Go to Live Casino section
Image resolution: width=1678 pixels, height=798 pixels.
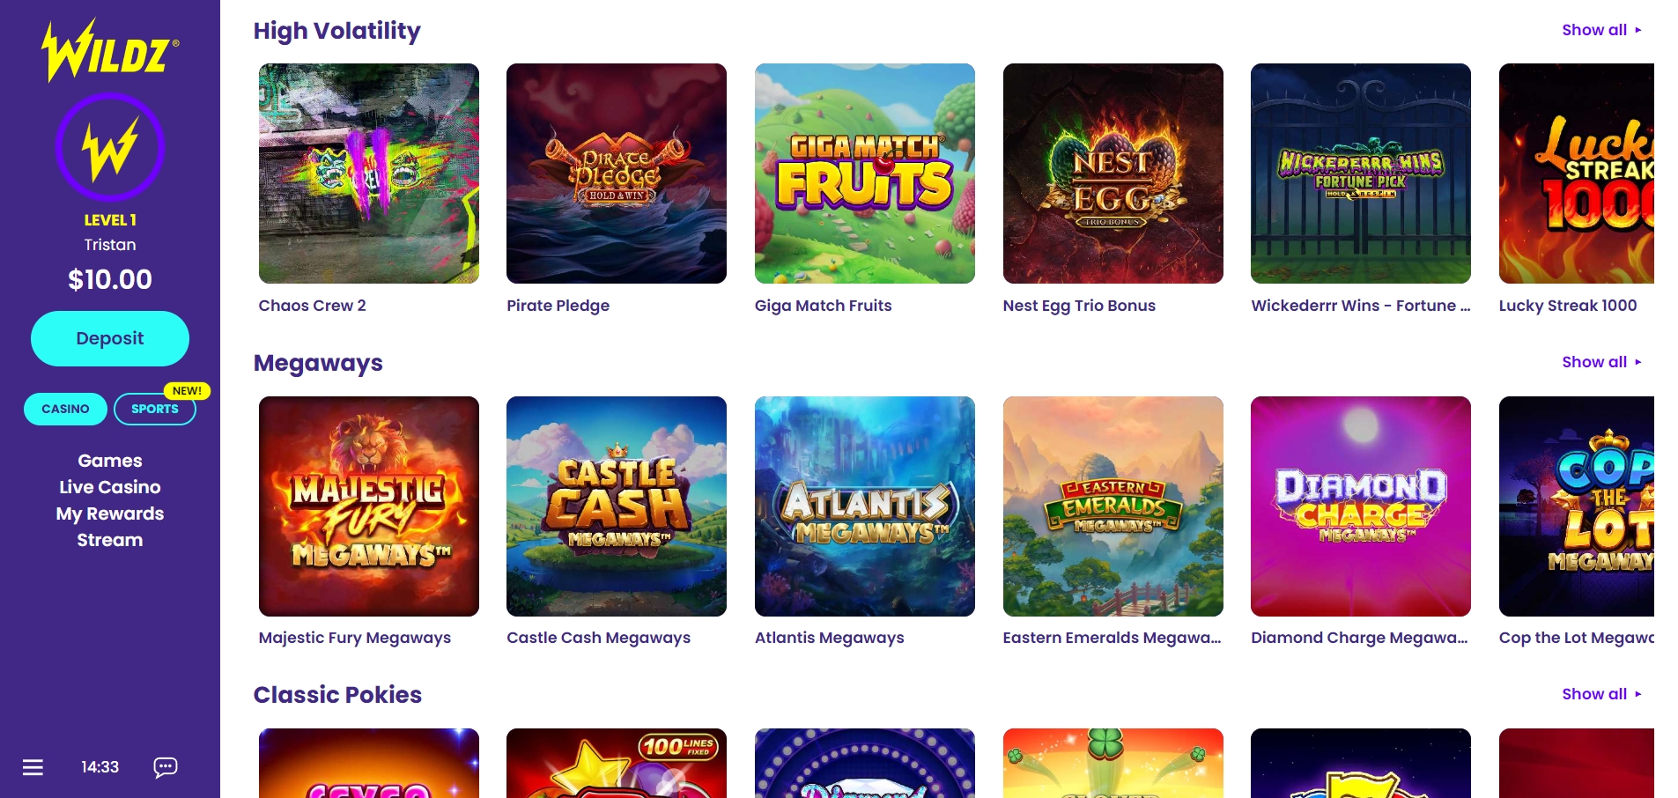[110, 487]
